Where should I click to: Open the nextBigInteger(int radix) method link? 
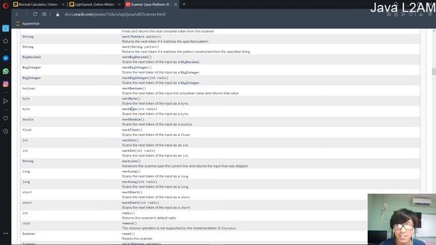pyautogui.click(x=145, y=78)
